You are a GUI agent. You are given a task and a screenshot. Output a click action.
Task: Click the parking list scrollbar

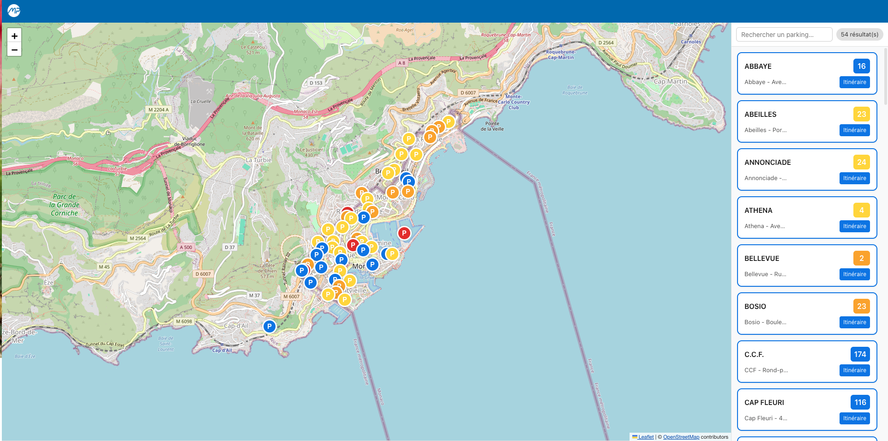pyautogui.click(x=885, y=76)
